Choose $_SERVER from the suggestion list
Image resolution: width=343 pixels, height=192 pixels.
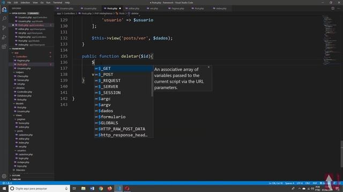[x=124, y=86]
